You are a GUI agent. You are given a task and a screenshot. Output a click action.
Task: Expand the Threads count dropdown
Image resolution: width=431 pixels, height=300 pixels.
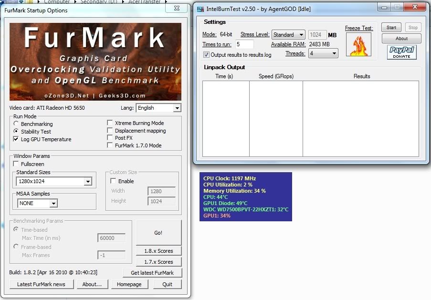point(334,54)
